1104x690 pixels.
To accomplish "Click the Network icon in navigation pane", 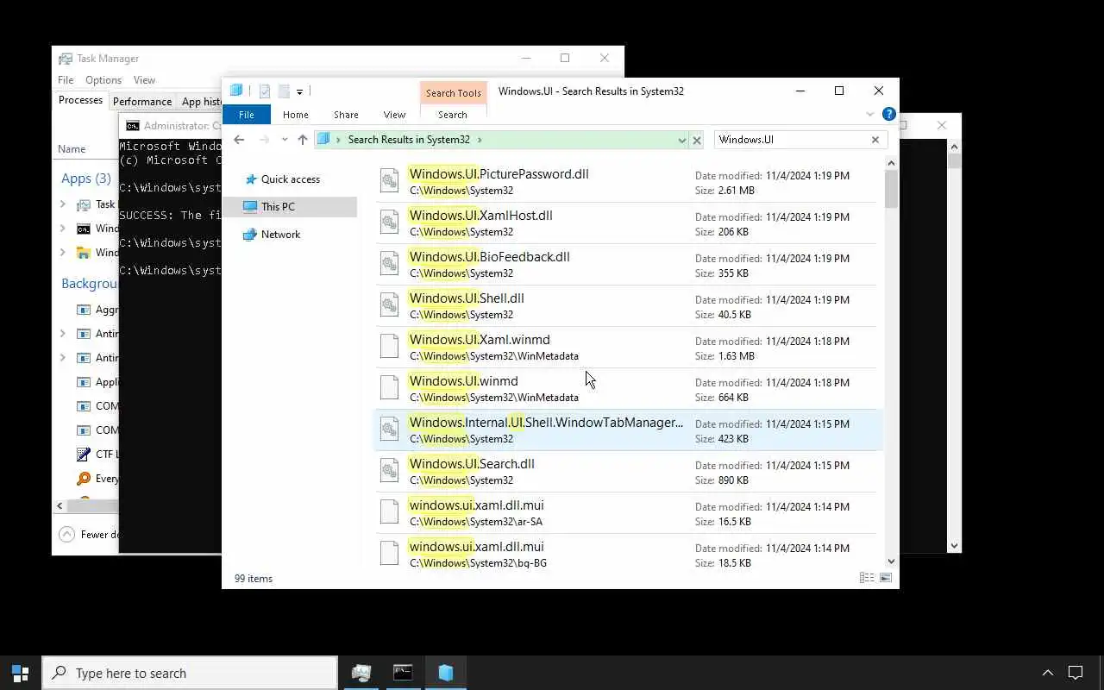I will (x=250, y=235).
